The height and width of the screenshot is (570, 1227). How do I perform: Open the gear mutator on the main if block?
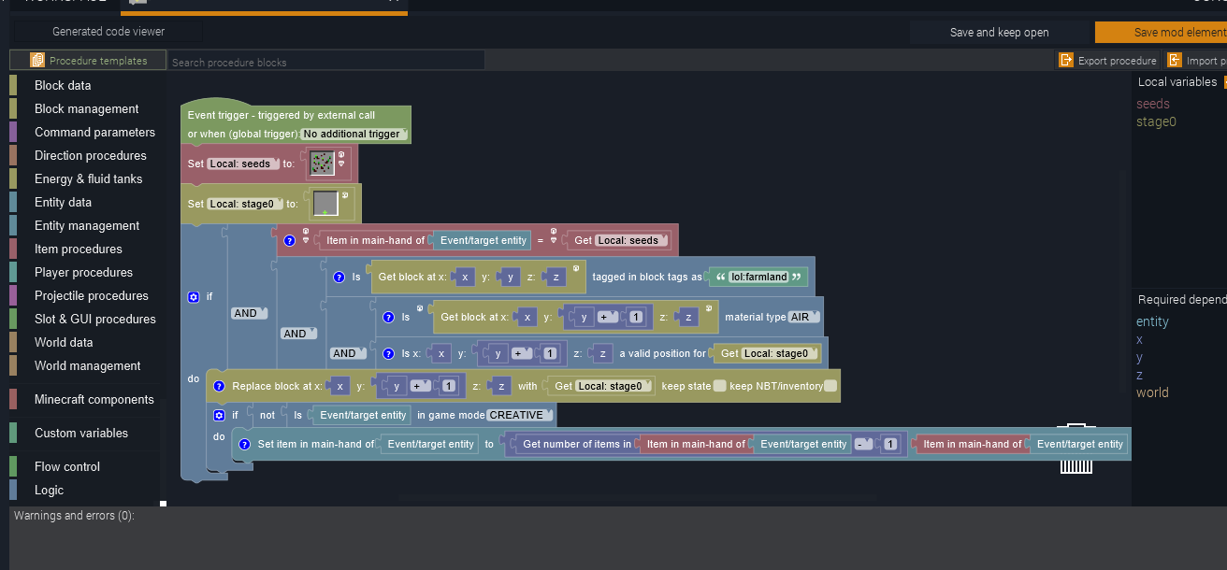click(193, 297)
